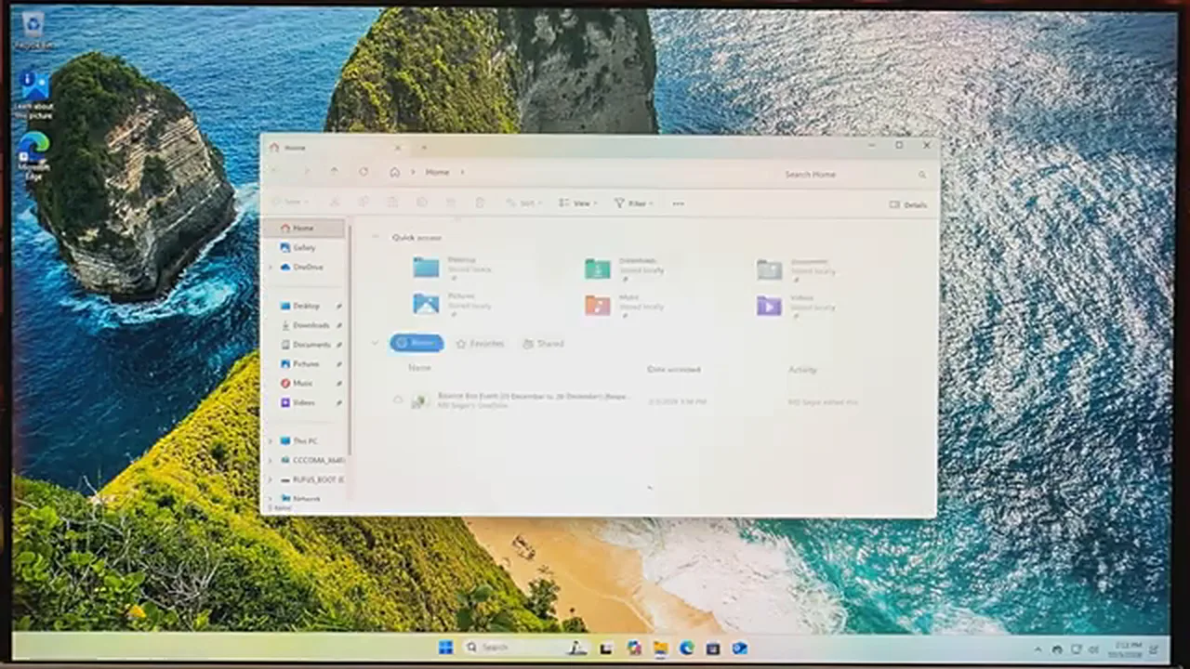The height and width of the screenshot is (669, 1190).
Task: Open the three-dots See more menu
Action: click(678, 203)
